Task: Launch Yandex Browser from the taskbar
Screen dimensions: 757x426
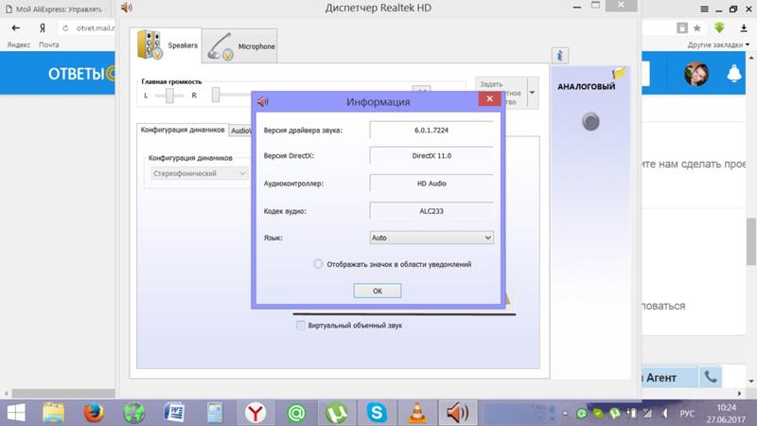Action: (255, 413)
